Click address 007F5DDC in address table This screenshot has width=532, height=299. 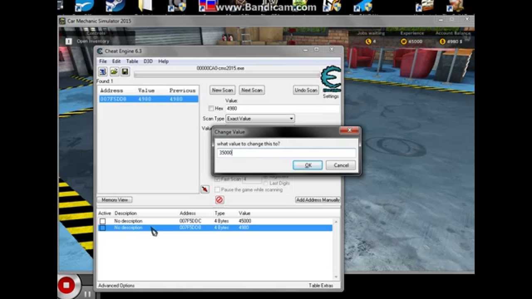[x=190, y=221]
